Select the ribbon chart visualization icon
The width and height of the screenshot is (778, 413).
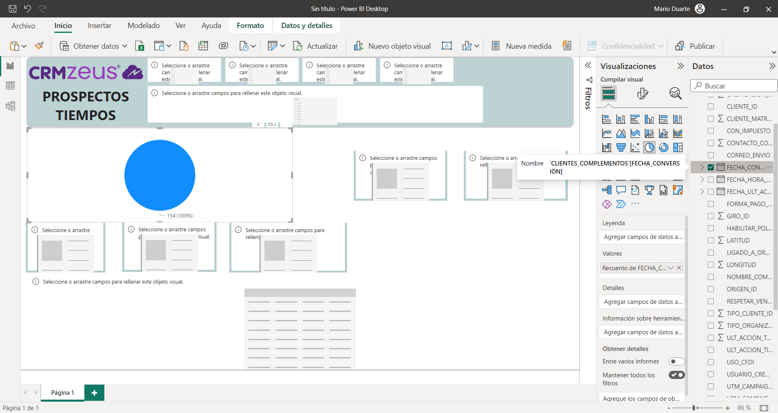pos(678,133)
